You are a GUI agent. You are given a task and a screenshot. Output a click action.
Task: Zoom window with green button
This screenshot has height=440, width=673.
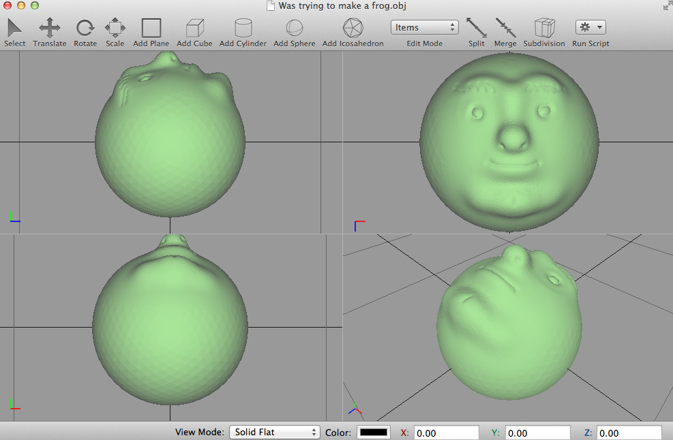35,5
